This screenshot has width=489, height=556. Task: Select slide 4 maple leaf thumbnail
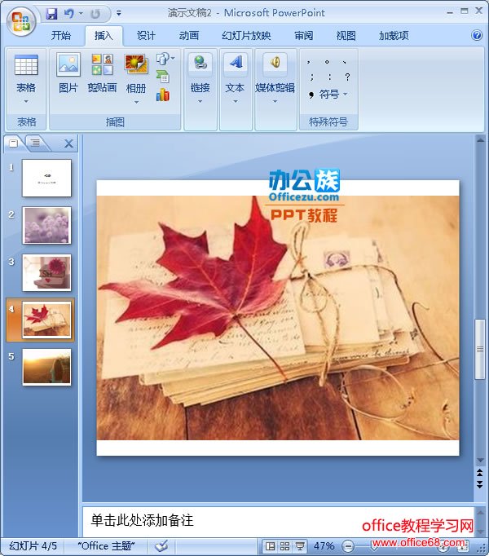46,320
